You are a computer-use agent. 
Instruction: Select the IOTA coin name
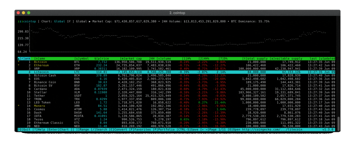pyautogui.click(x=38, y=116)
